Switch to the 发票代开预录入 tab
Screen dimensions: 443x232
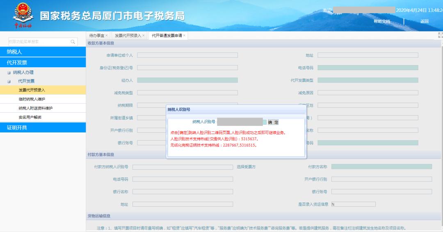pyautogui.click(x=128, y=36)
